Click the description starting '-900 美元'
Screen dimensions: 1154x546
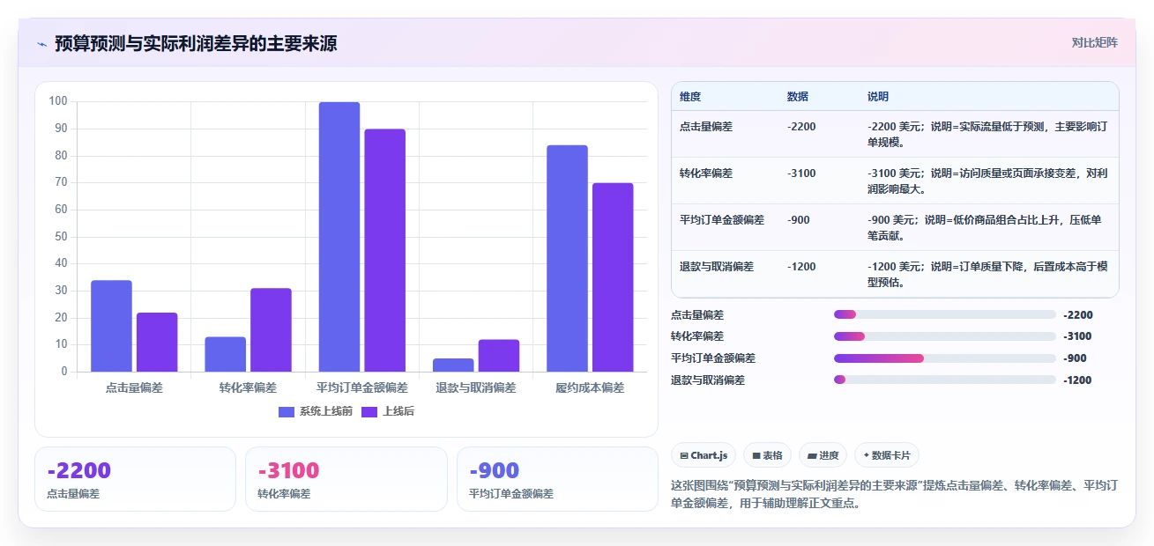pos(985,227)
